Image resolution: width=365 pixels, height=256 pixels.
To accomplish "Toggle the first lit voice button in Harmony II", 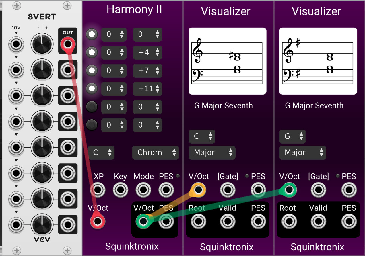I will [x=92, y=34].
